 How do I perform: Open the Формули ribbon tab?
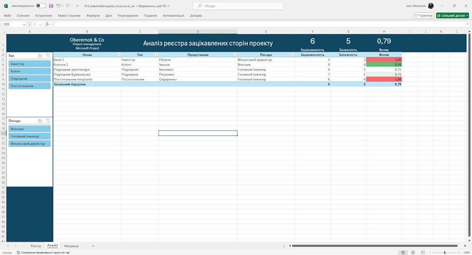(93, 16)
